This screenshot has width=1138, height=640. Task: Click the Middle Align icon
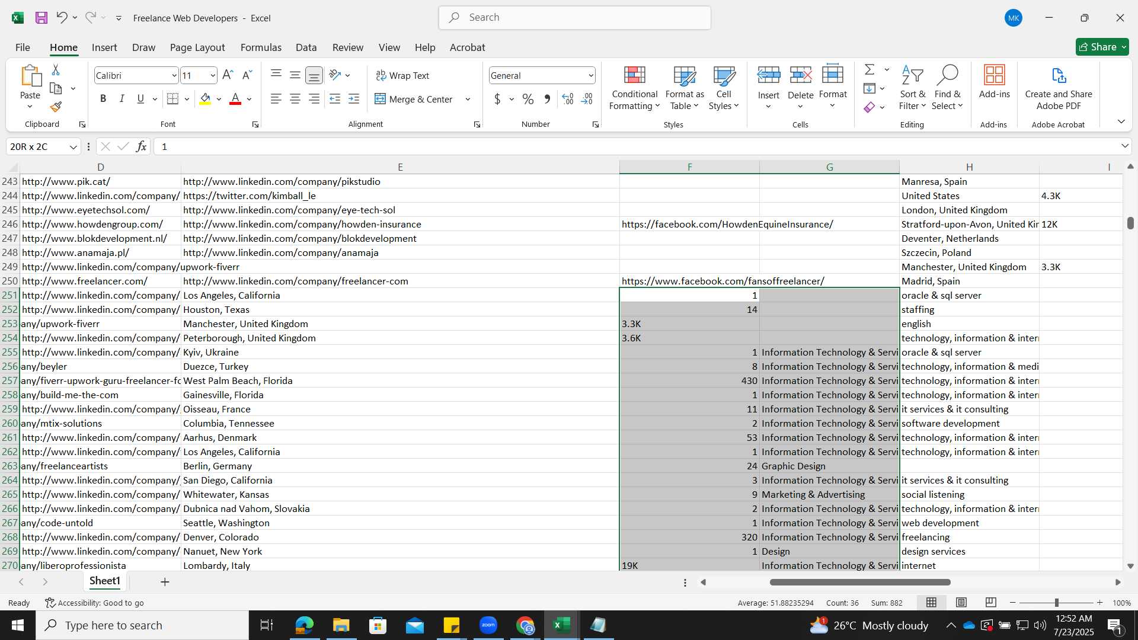click(x=295, y=75)
